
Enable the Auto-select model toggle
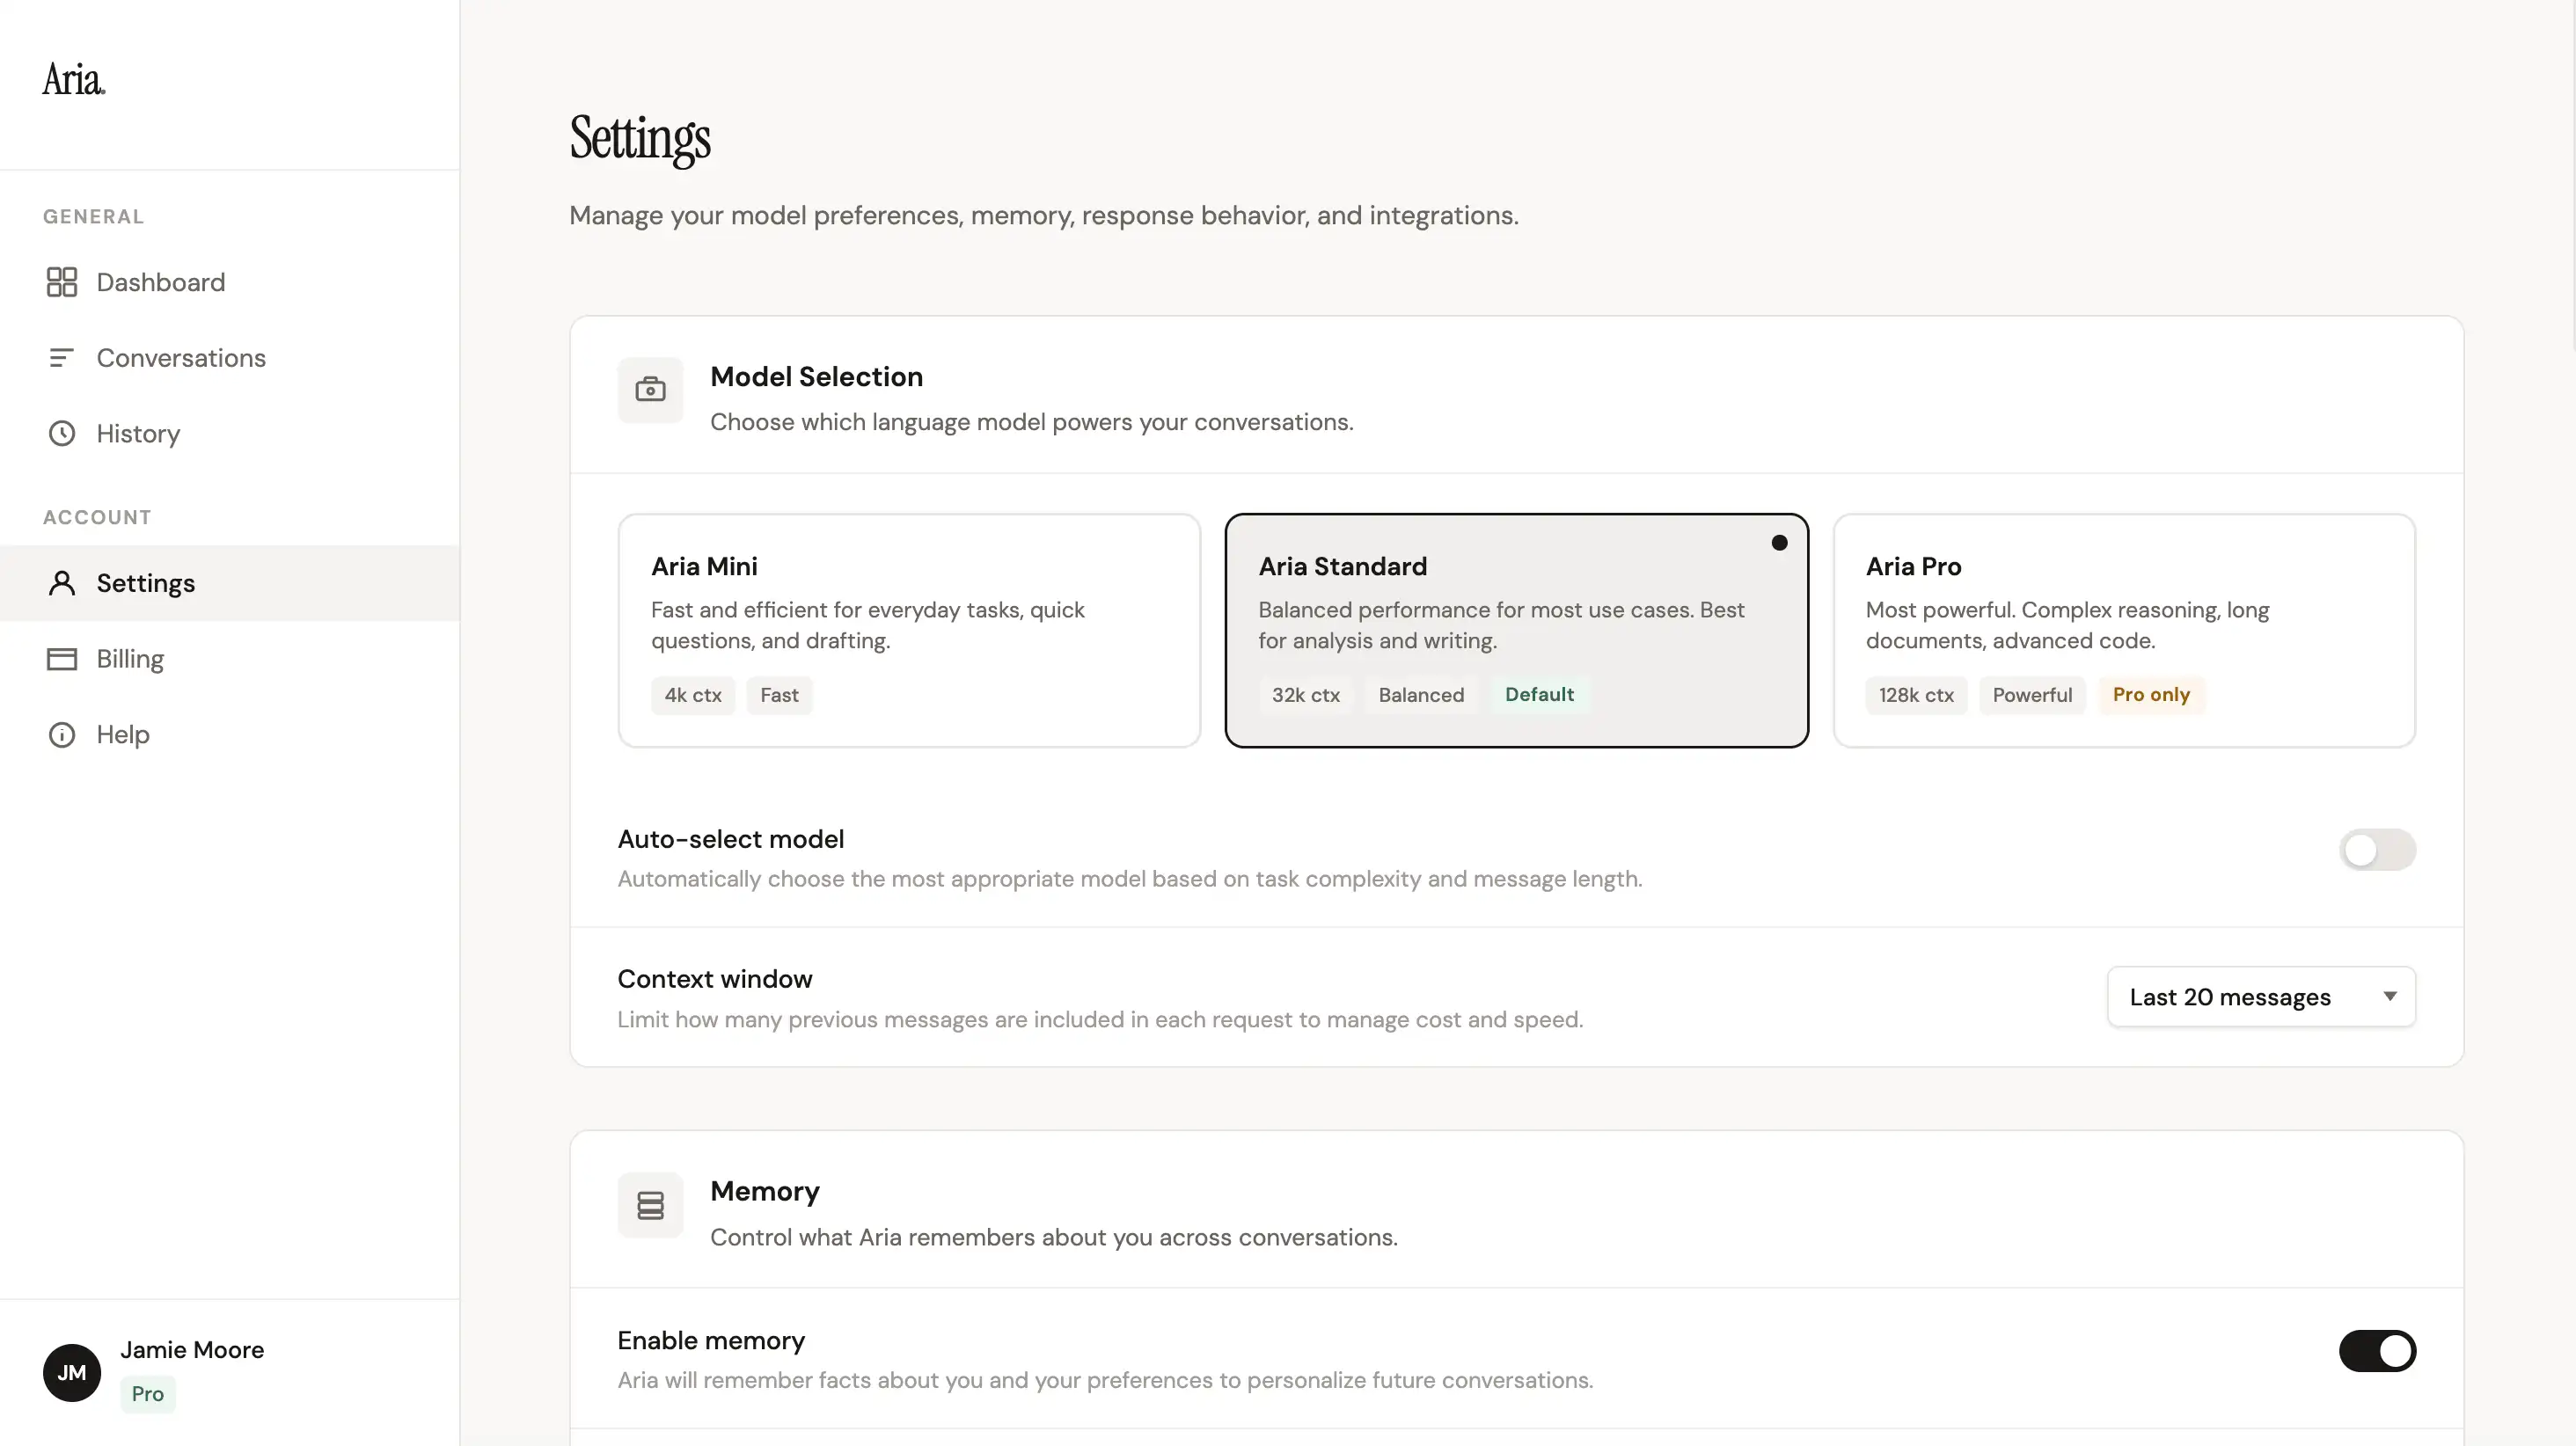click(x=2377, y=850)
